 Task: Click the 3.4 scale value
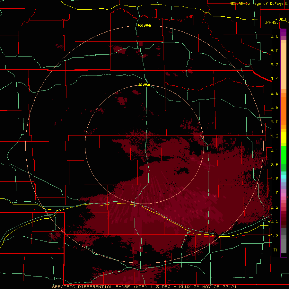tap(275, 150)
